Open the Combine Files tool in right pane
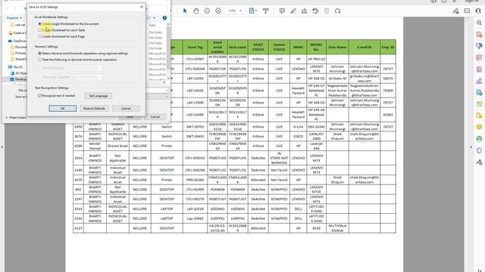The width and height of the screenshot is (485, 272). click(x=479, y=46)
